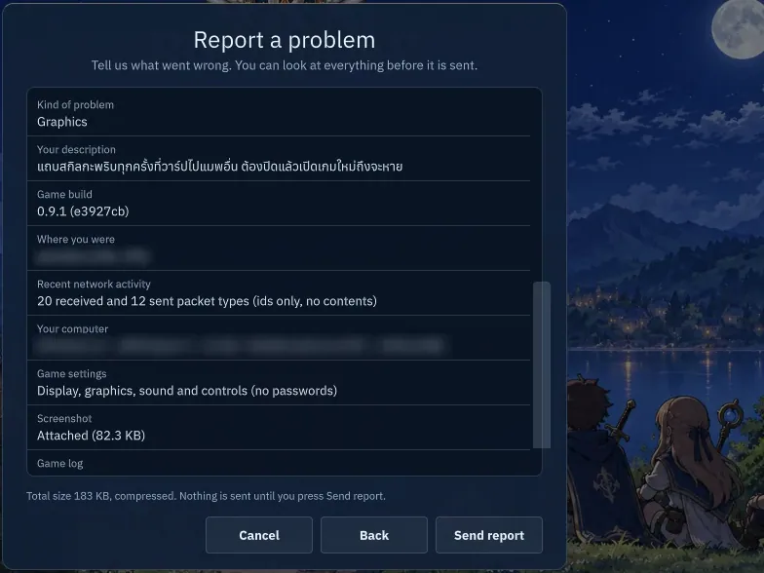Click the Report a problem heading
The width and height of the screenshot is (764, 573).
click(285, 40)
